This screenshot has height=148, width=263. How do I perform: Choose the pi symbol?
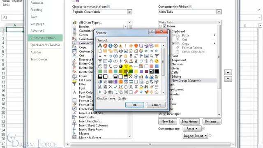tap(136, 87)
